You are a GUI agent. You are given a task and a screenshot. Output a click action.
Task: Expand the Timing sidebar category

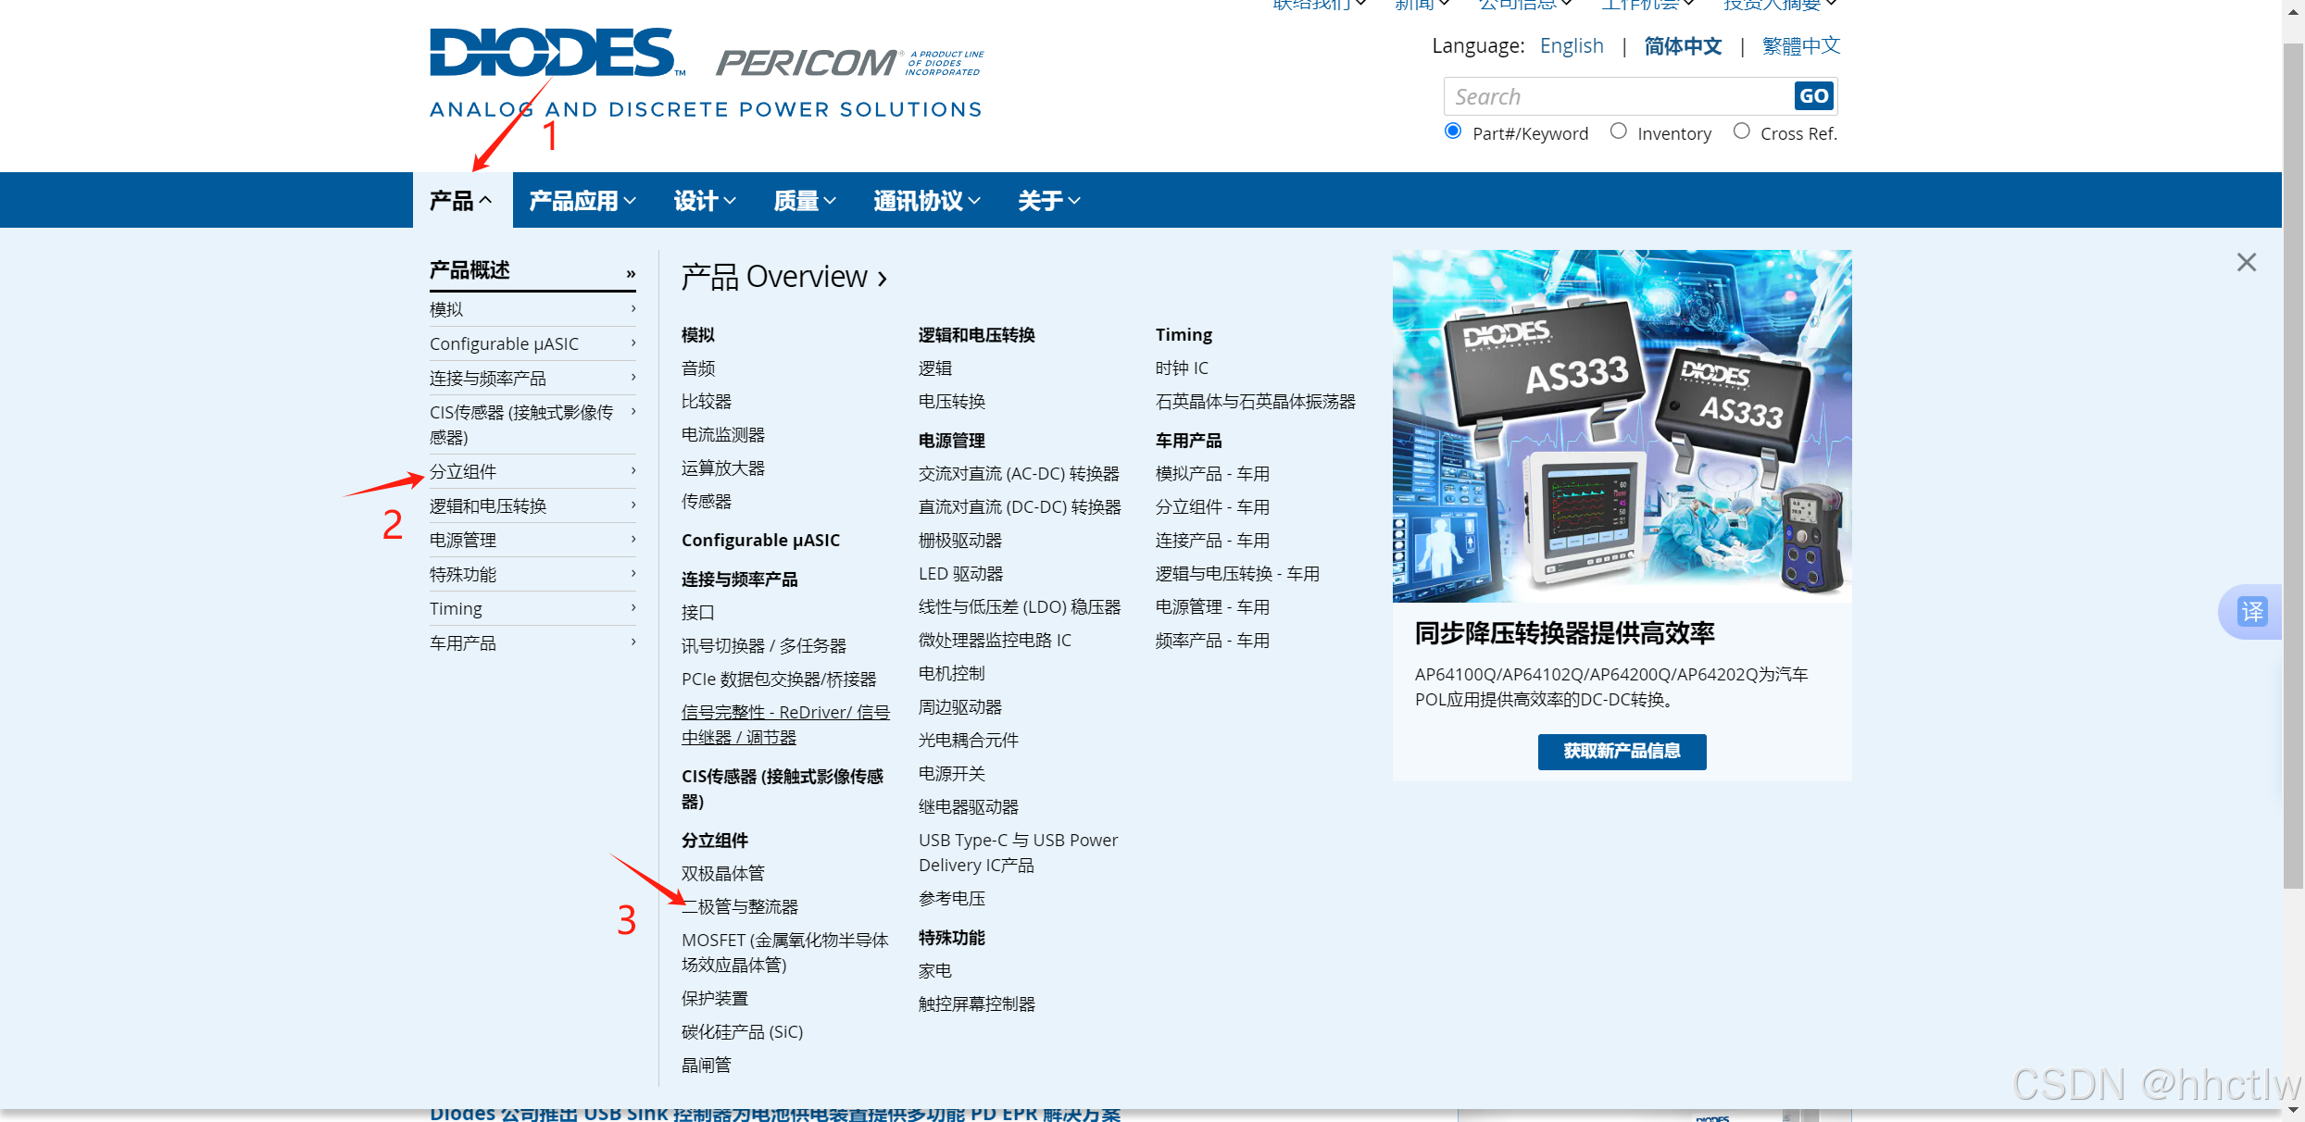coord(532,608)
